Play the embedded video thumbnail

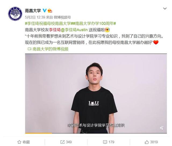pos(96,93)
